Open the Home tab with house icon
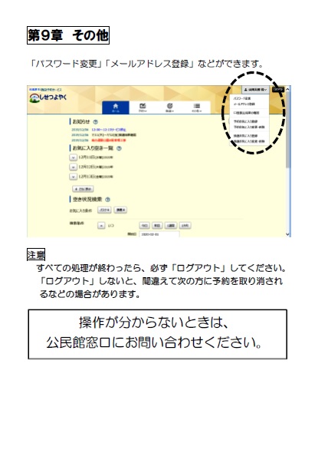Viewport: 318px width, 453px height. click(116, 107)
